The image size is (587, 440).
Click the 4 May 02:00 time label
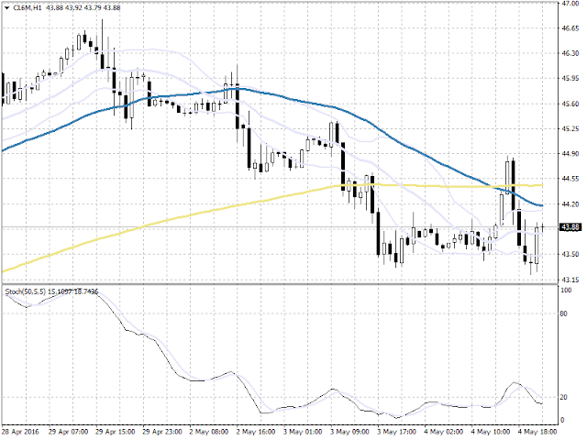444,432
